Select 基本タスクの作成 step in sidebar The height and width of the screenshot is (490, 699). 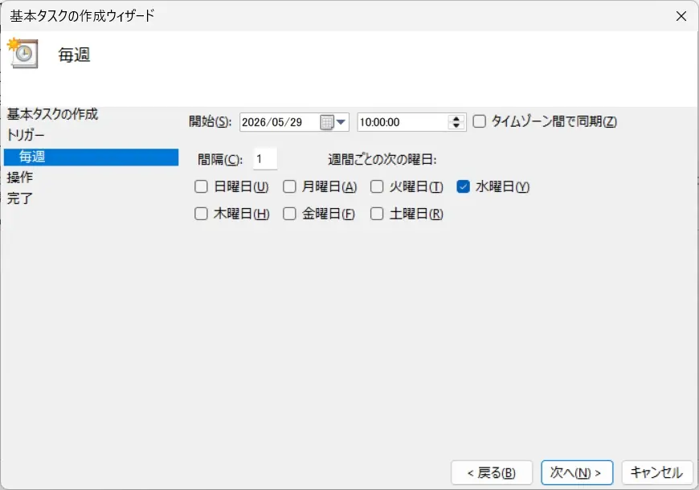52,114
